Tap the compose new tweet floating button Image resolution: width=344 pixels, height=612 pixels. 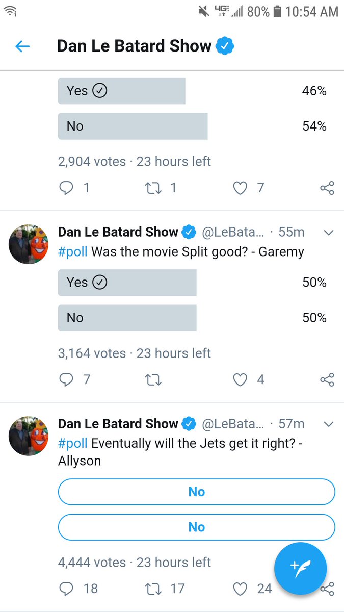click(301, 568)
